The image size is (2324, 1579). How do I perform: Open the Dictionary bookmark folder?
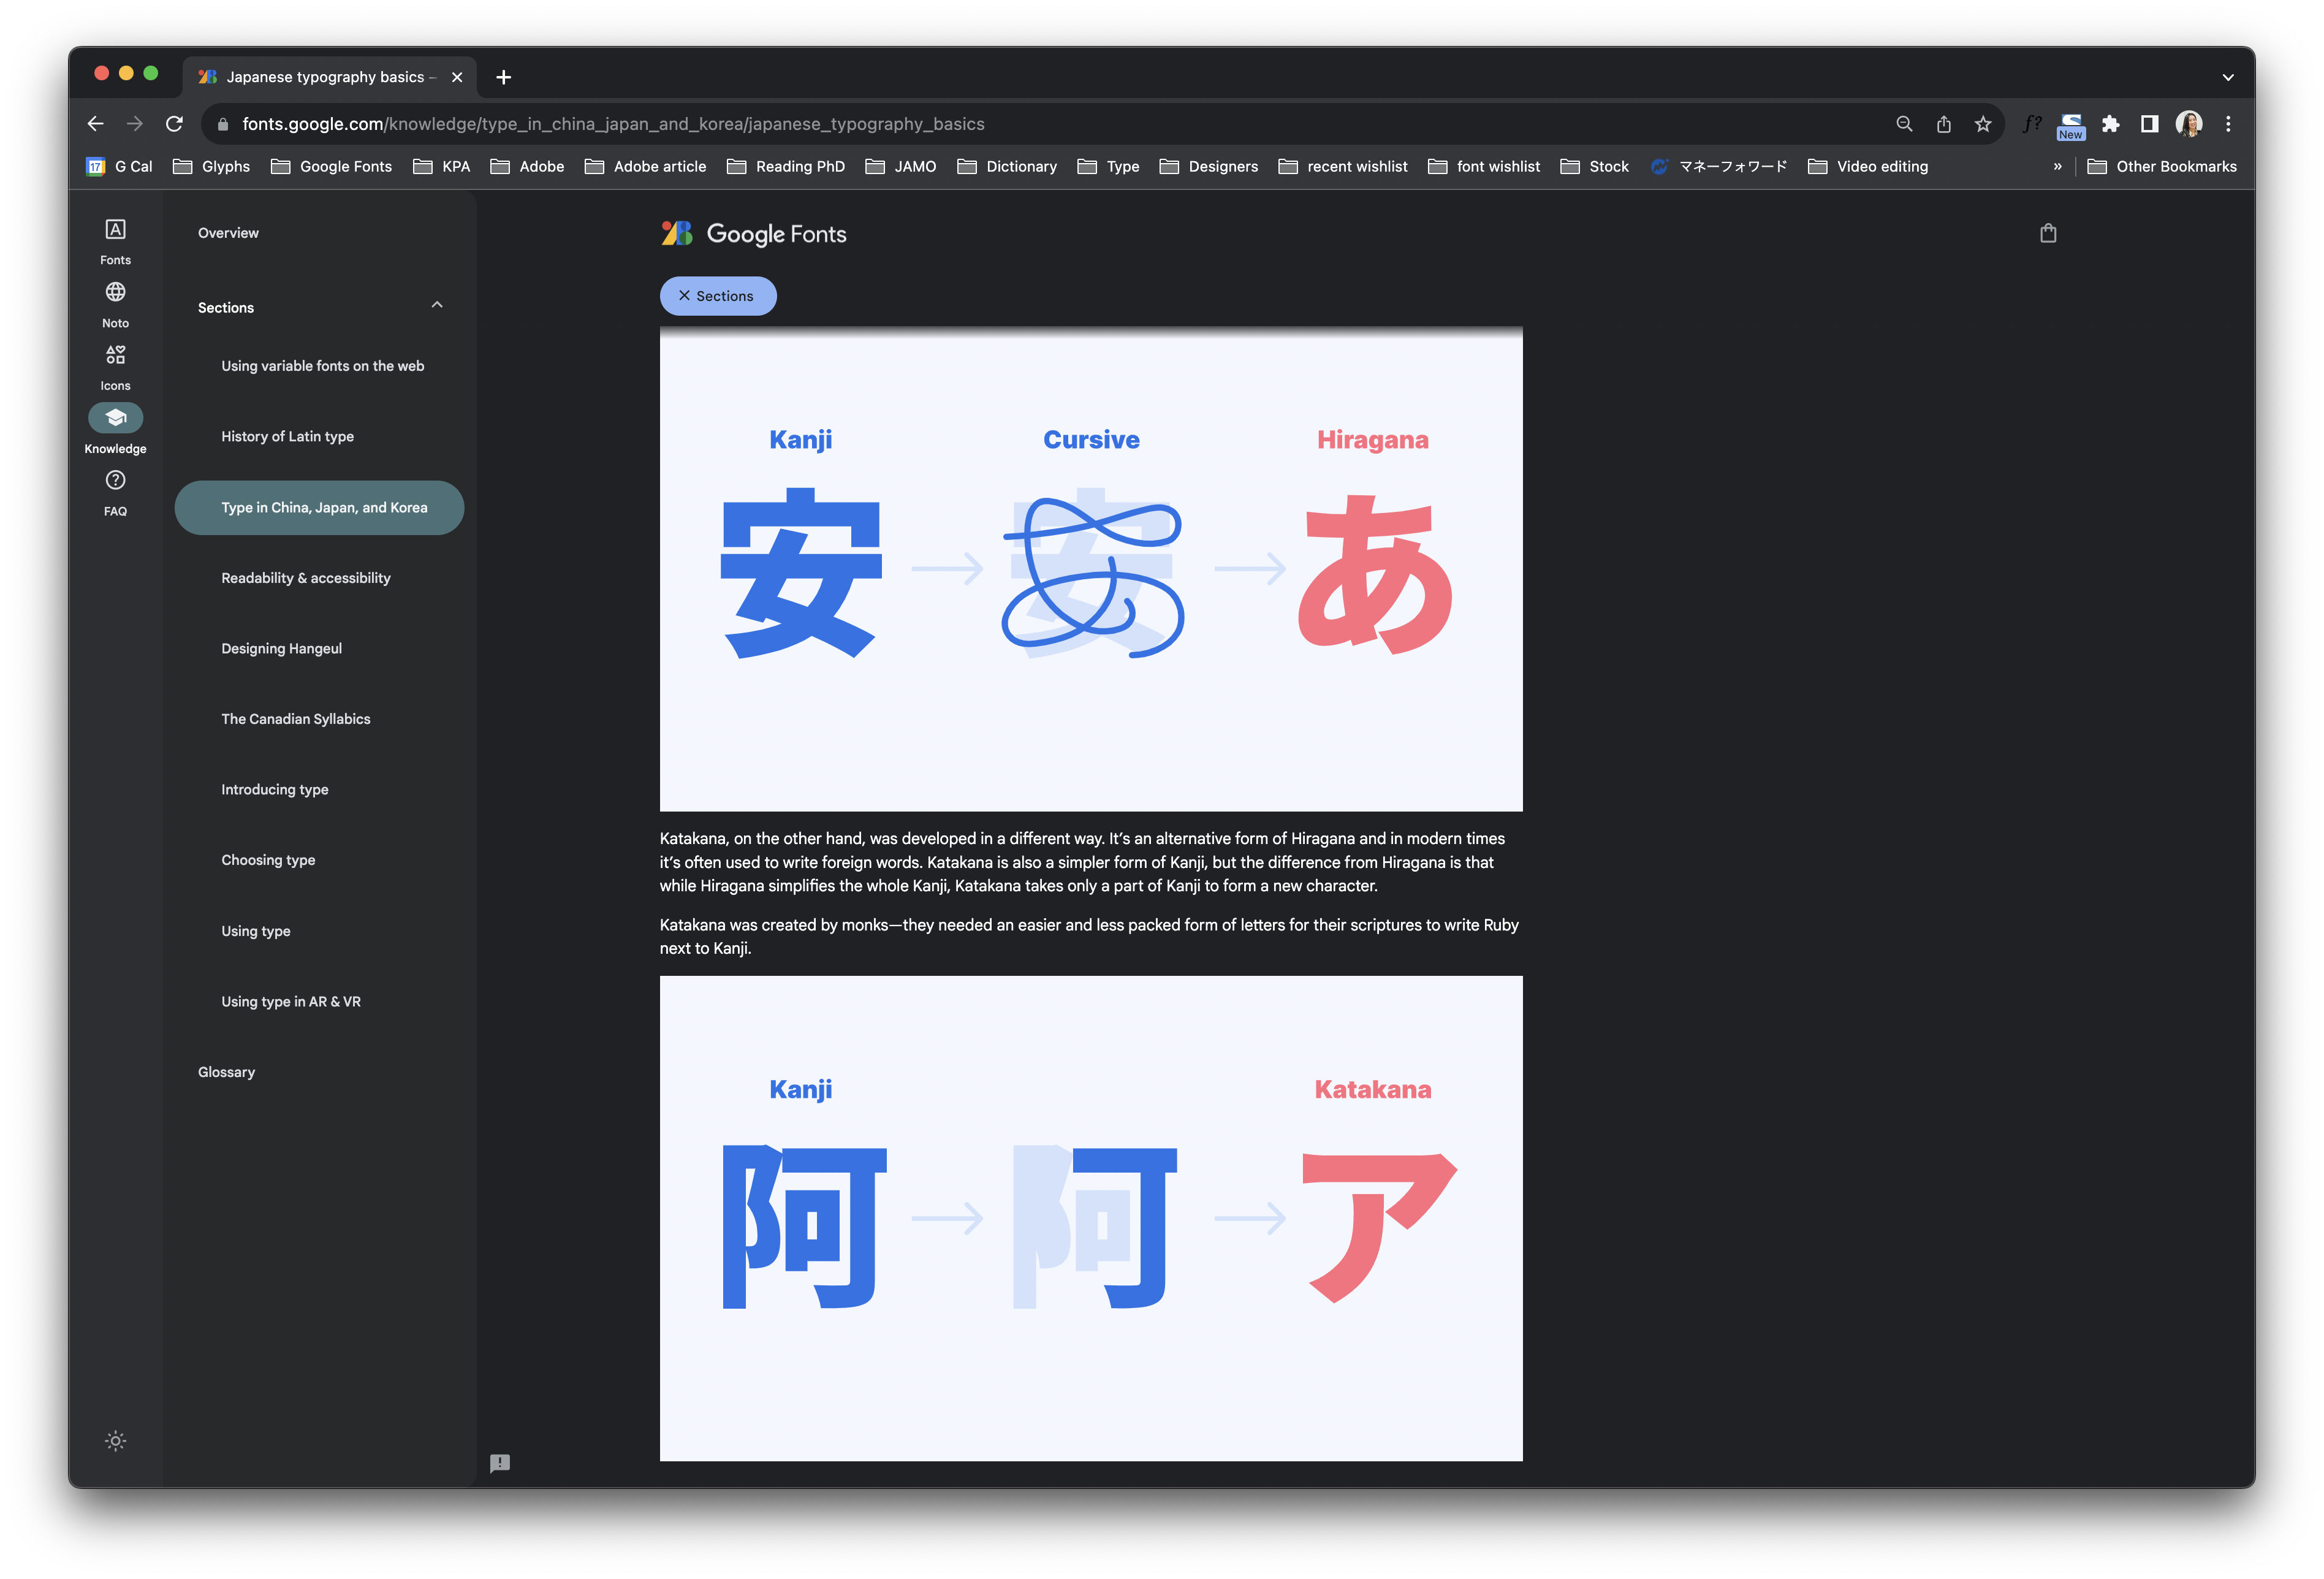1007,166
